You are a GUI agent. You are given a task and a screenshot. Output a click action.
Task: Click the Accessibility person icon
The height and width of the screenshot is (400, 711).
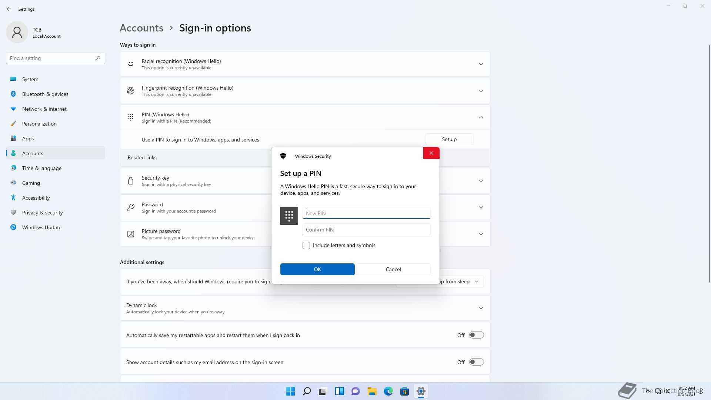click(13, 198)
